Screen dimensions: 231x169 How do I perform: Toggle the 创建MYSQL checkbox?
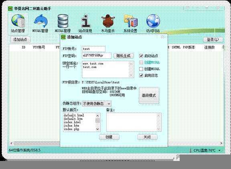click(141, 62)
